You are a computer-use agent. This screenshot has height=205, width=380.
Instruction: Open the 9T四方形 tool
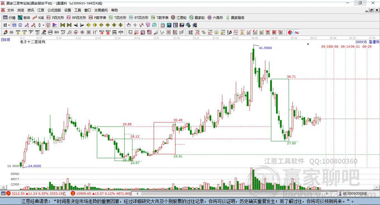[x=138, y=18]
